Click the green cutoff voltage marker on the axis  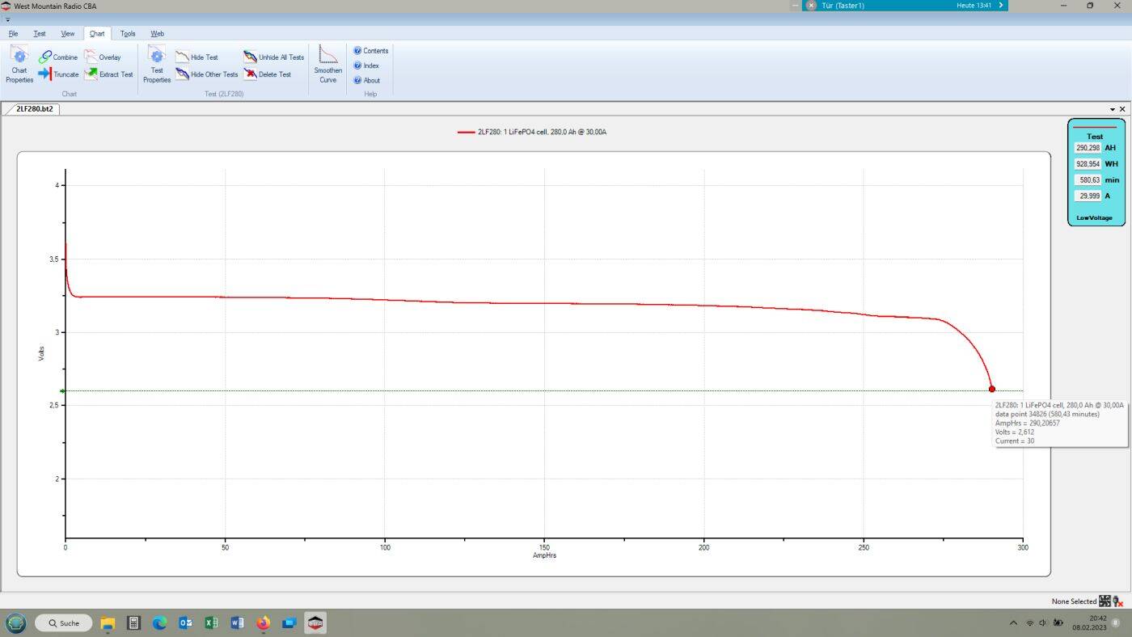pyautogui.click(x=63, y=391)
